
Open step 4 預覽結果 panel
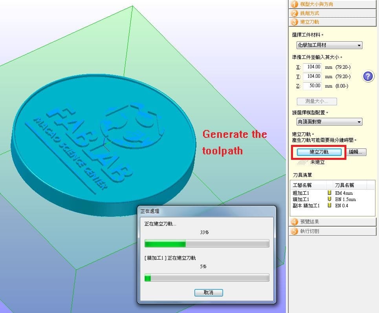pyautogui.click(x=332, y=221)
